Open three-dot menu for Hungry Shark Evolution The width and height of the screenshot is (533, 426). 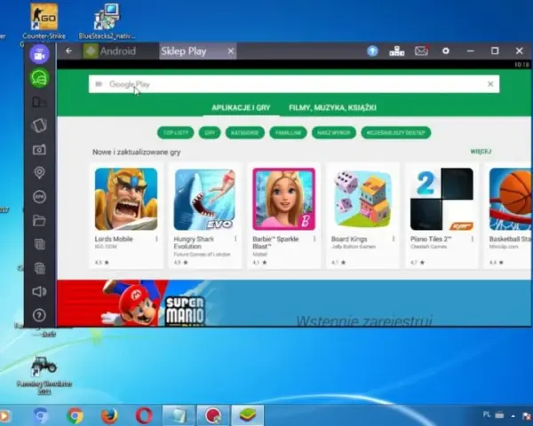[x=235, y=239]
